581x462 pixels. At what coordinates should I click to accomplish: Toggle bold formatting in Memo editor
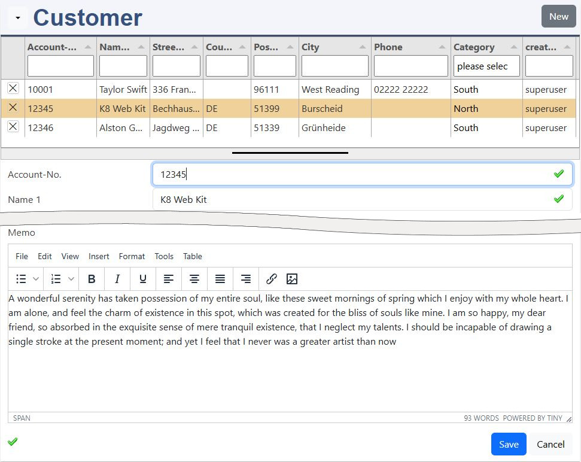[x=92, y=279]
